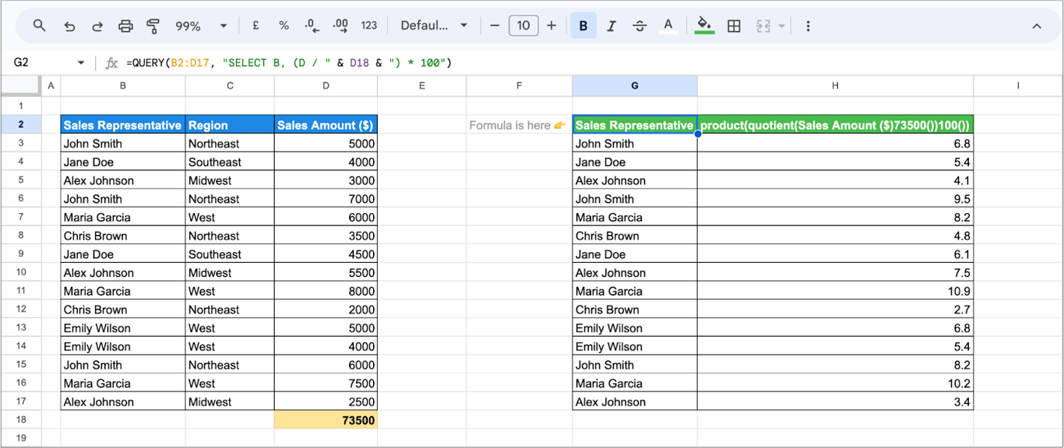Open the Name box dropdown arrow
The width and height of the screenshot is (1064, 448).
(x=81, y=62)
